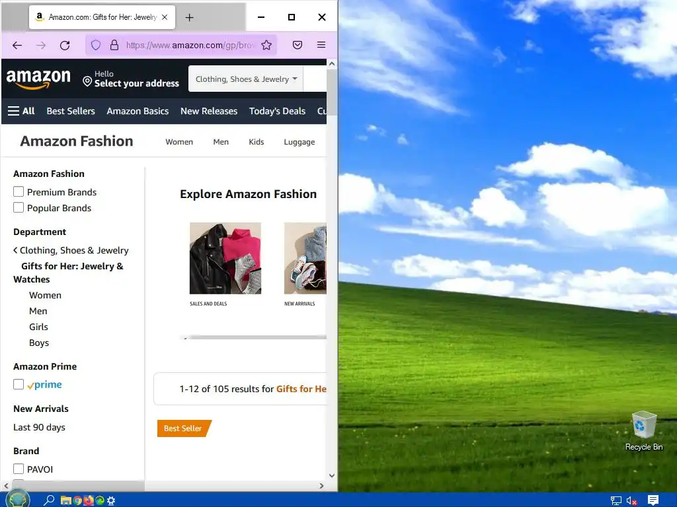Viewport: 677px width, 507px height.
Task: Open the notification center icon
Action: point(653,500)
